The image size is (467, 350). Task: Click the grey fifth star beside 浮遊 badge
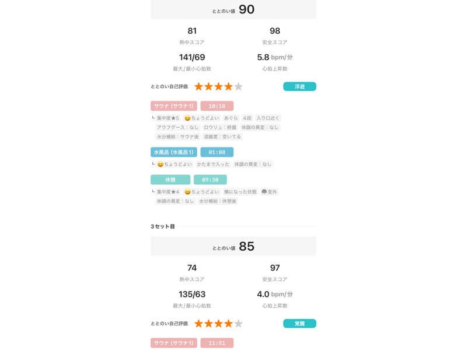coord(238,86)
